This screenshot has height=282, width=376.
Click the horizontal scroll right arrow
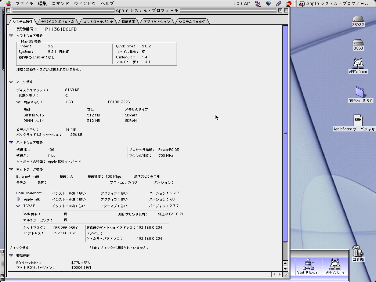coord(279,274)
